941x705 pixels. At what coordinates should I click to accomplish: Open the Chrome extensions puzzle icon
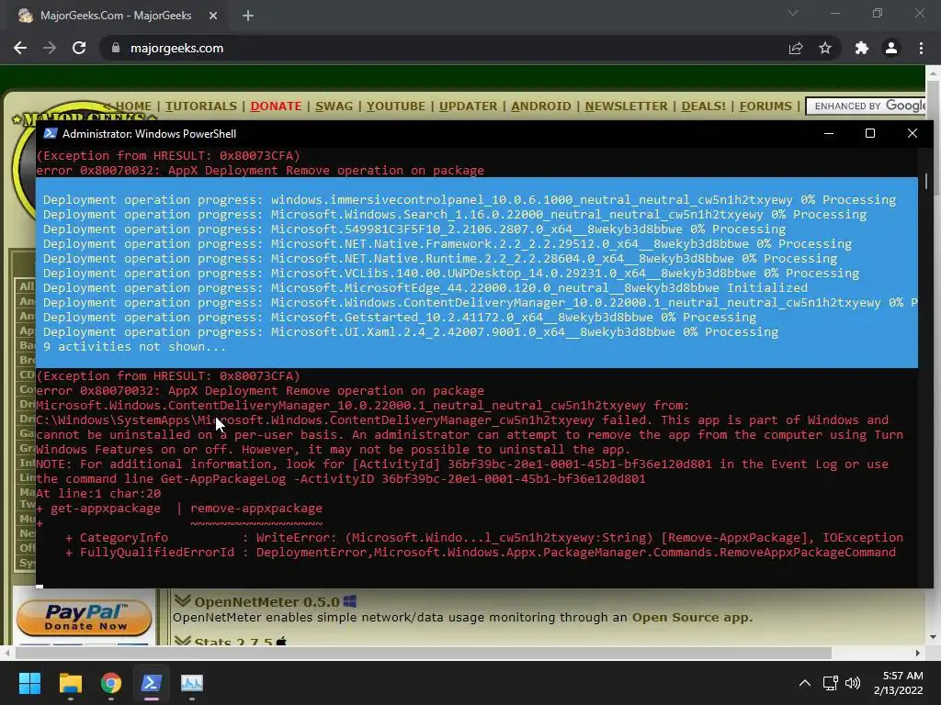coord(862,48)
